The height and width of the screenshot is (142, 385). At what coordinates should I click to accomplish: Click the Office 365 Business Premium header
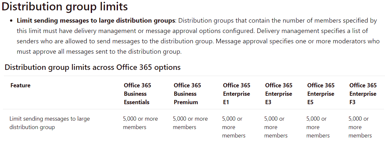point(187,94)
